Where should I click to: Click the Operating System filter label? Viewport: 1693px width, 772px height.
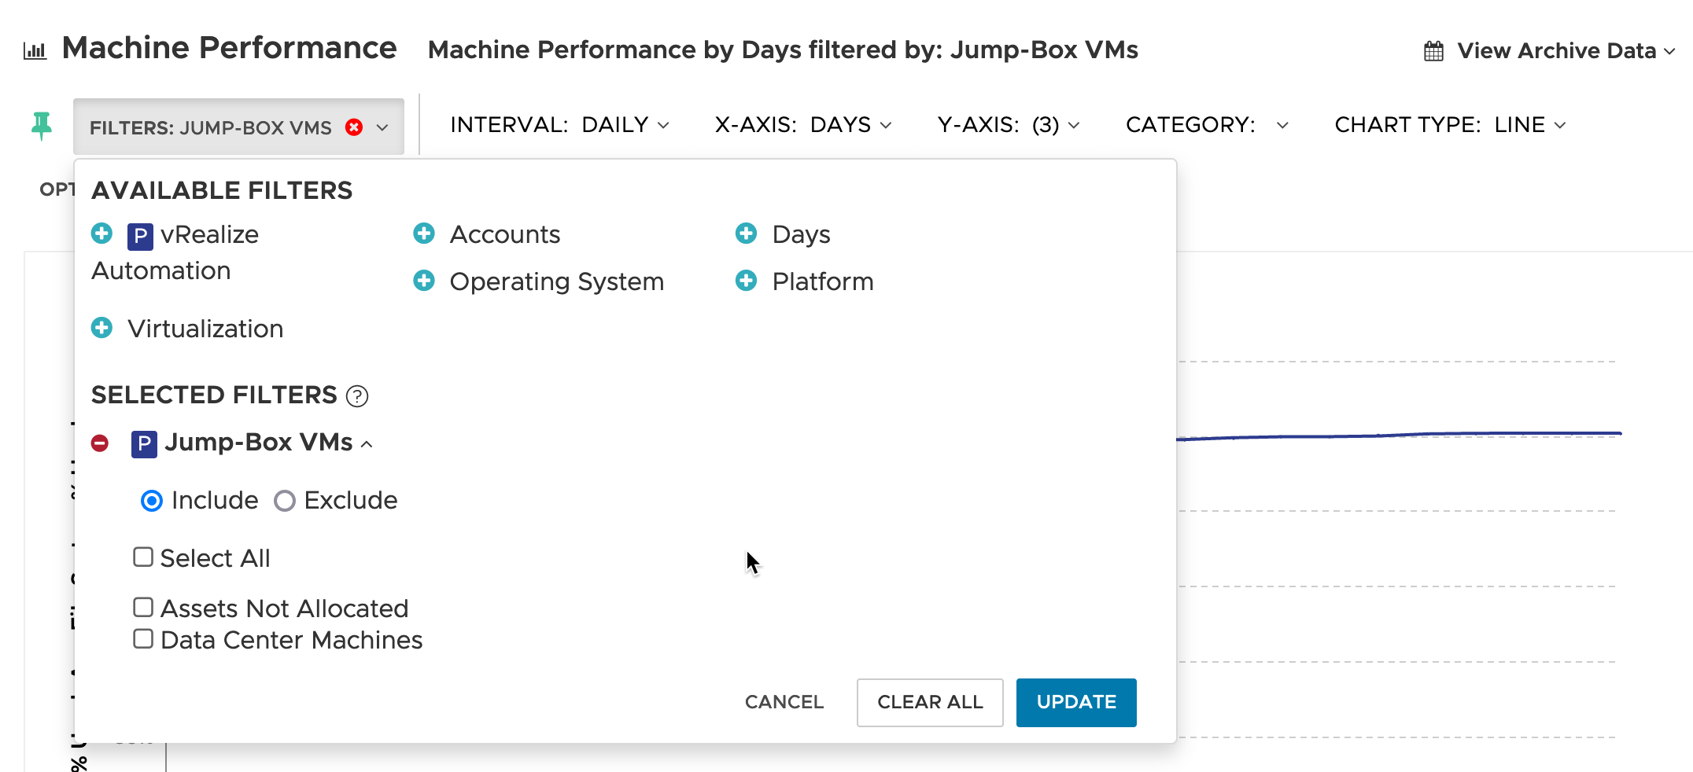[x=557, y=281]
